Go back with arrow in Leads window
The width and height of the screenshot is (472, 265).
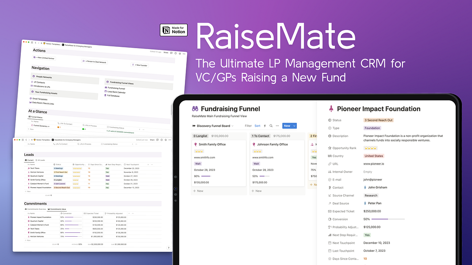click(x=26, y=140)
